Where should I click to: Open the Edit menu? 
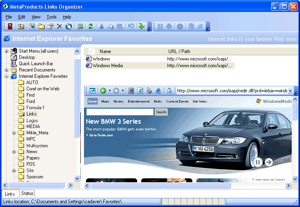click(22, 17)
